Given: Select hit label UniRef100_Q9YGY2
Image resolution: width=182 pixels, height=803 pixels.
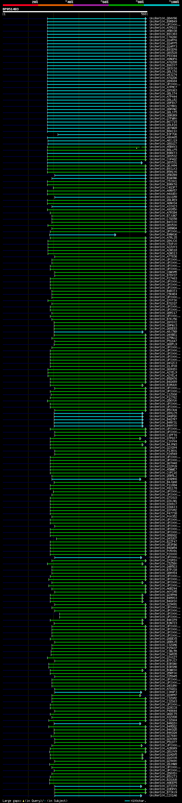Looking at the screenshot, I should (163, 322).
